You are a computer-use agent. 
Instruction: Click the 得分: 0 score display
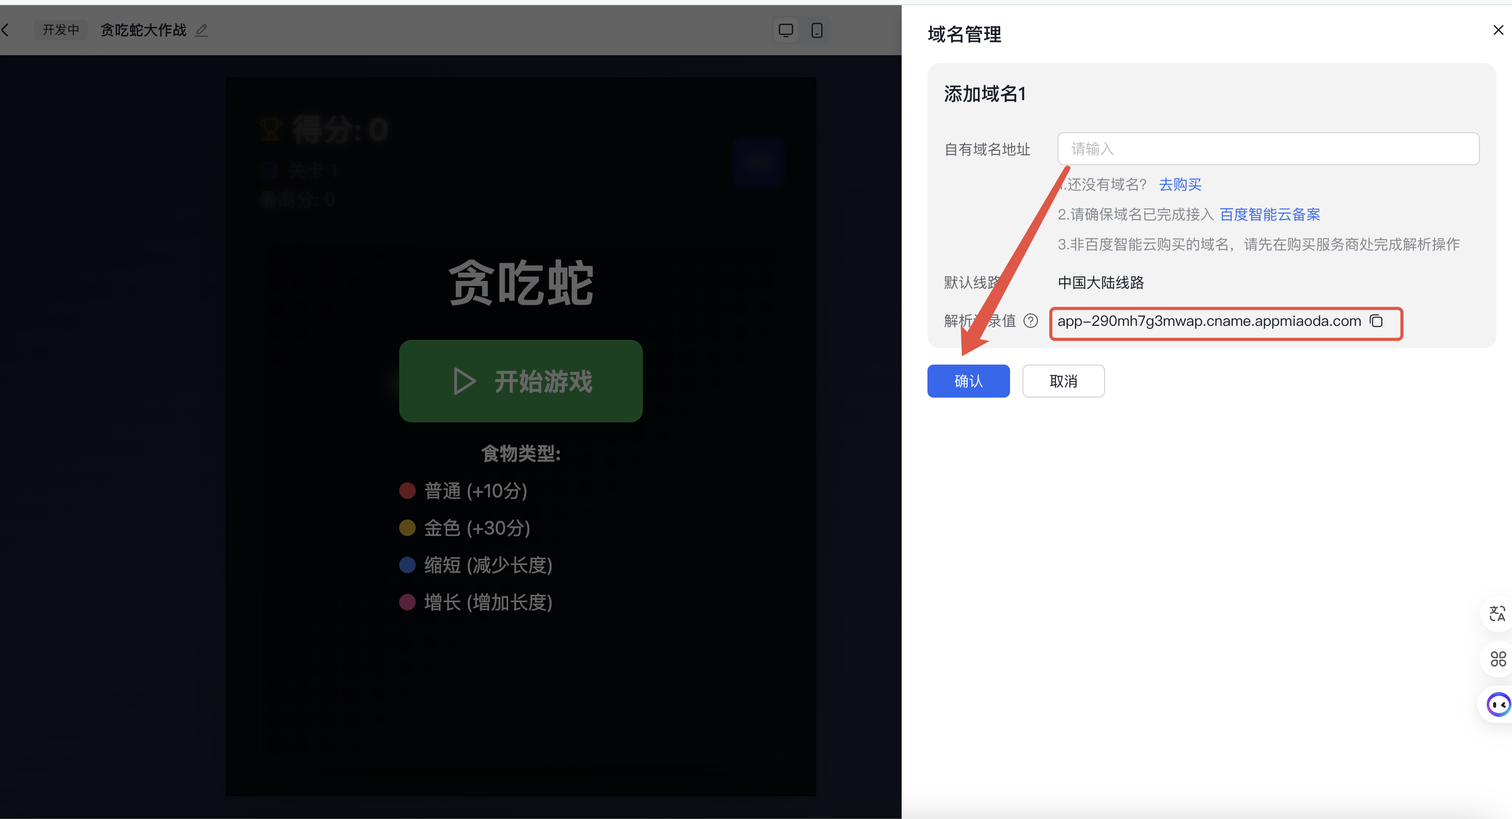pyautogui.click(x=324, y=130)
